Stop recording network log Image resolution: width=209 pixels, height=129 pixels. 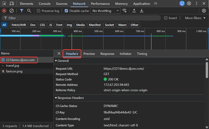[x=4, y=11]
